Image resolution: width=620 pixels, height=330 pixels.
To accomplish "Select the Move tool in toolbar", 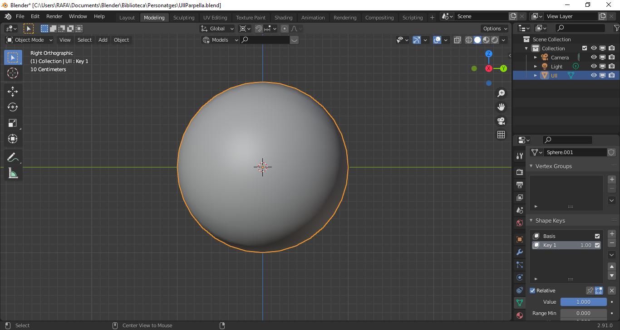I will (x=13, y=92).
